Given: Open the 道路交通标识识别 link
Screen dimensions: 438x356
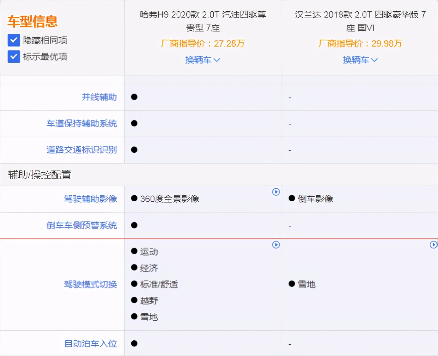Looking at the screenshot, I should [x=82, y=150].
